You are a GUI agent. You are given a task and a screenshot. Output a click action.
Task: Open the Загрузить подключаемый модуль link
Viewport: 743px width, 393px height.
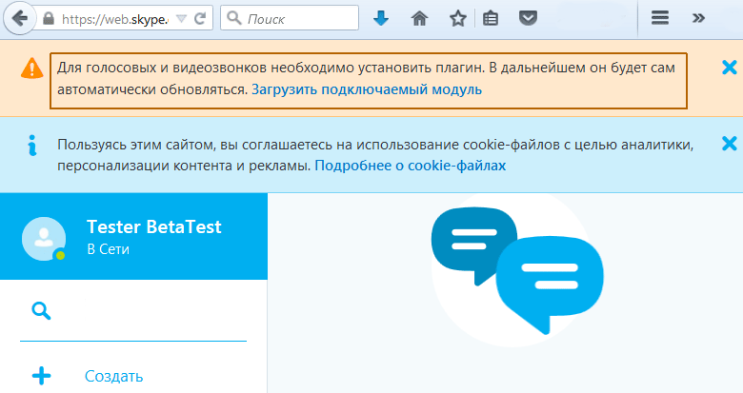coord(367,89)
